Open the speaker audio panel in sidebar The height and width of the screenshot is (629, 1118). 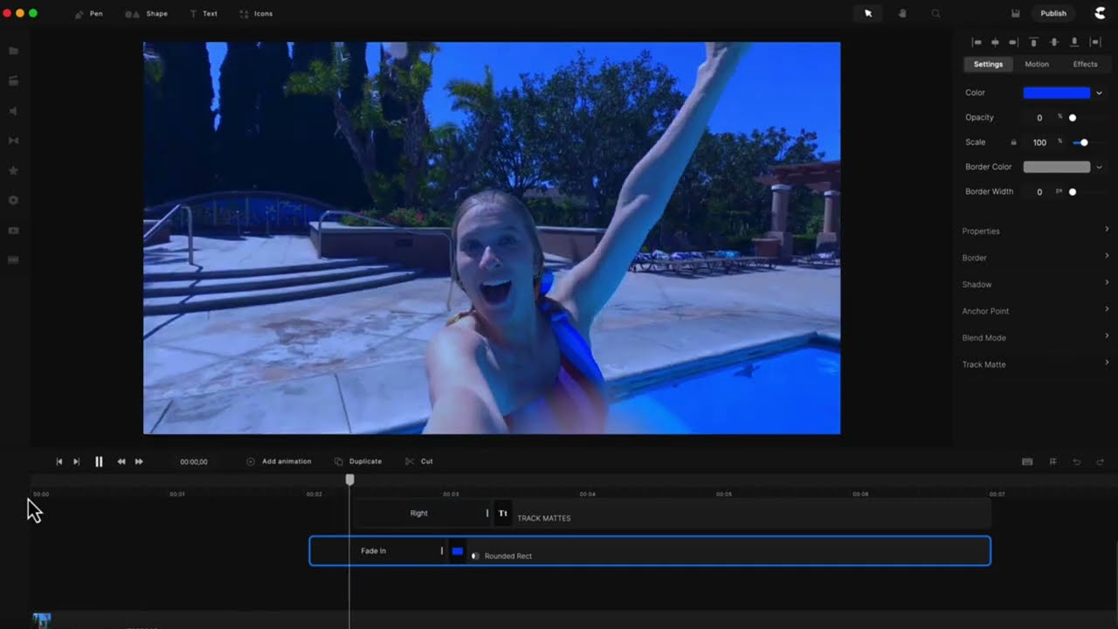[13, 111]
